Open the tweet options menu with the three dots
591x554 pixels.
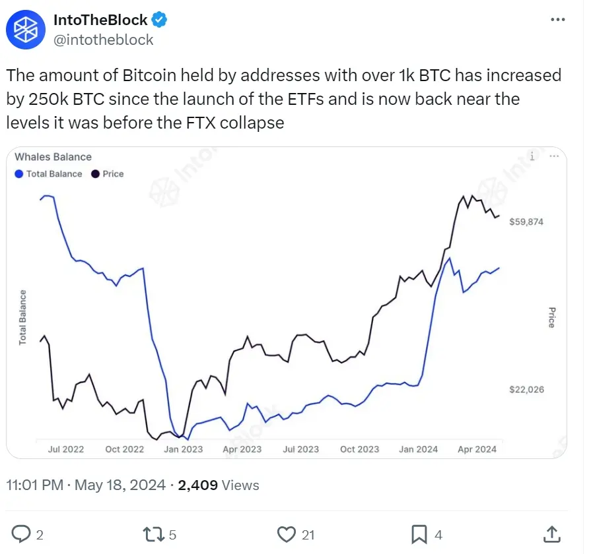(557, 20)
